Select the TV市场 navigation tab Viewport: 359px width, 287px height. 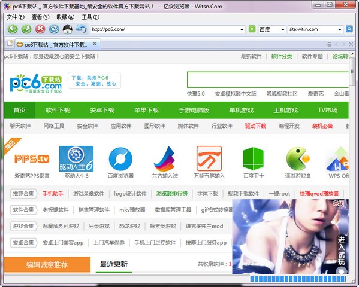tap(328, 110)
